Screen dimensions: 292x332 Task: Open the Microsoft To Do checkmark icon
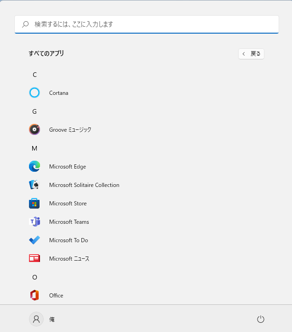(34, 240)
